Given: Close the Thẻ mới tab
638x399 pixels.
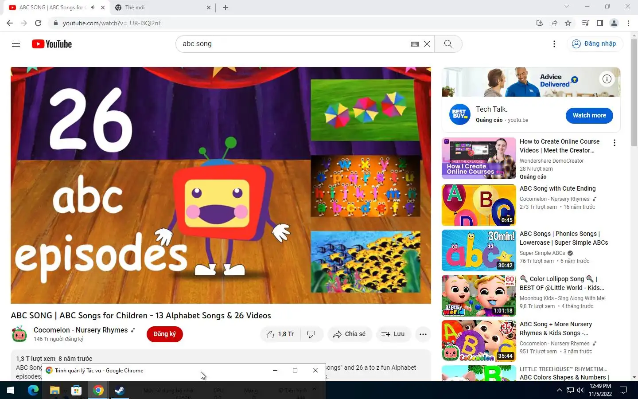Looking at the screenshot, I should click(209, 8).
